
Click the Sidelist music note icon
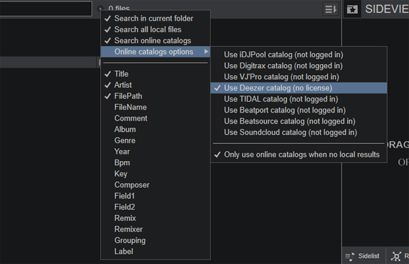click(x=350, y=256)
